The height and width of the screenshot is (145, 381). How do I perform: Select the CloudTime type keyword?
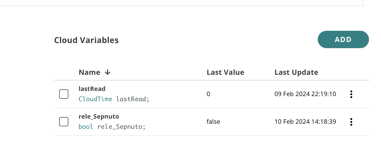point(95,99)
